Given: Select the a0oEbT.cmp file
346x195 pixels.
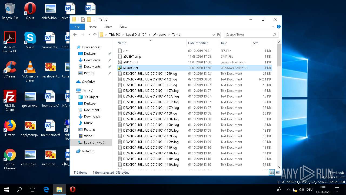Looking at the screenshot, I should click(195, 57).
